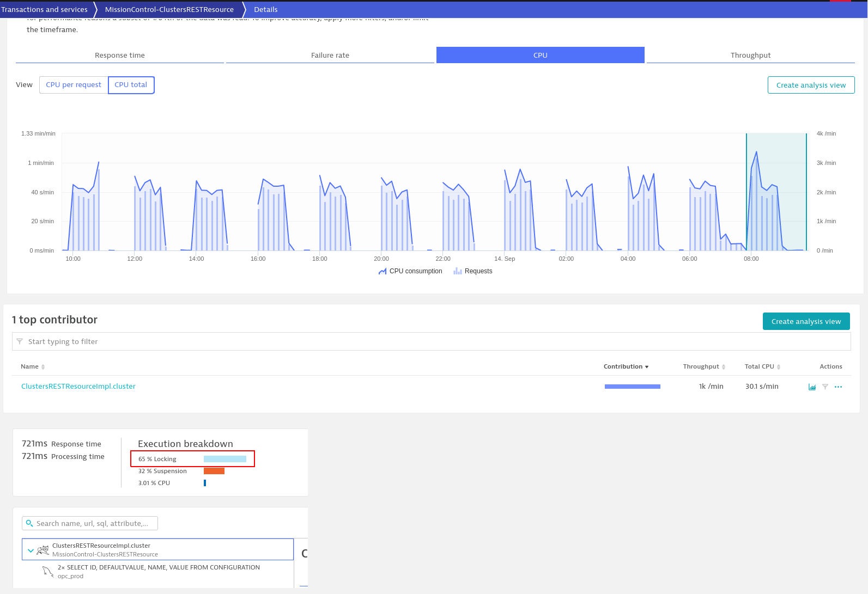Switch view to CPU per request

click(74, 85)
